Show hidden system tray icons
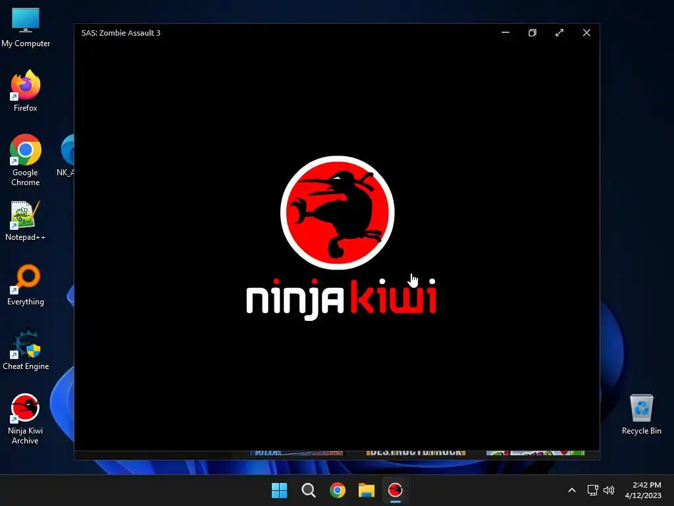 pos(572,490)
